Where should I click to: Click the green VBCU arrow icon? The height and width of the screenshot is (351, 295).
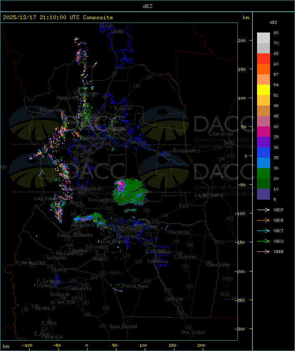click(x=263, y=241)
